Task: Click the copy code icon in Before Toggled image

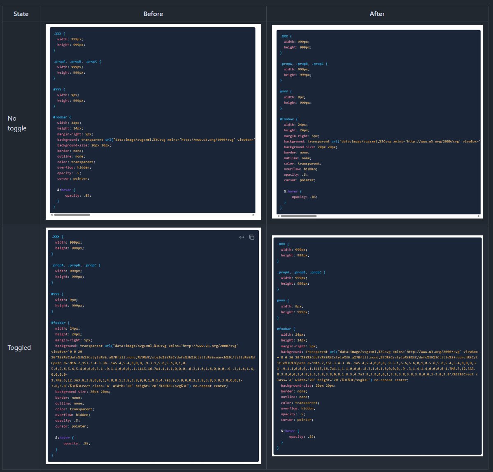Action: point(251,237)
